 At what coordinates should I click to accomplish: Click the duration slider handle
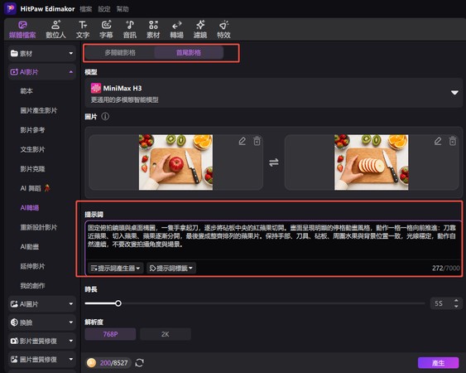coord(118,303)
